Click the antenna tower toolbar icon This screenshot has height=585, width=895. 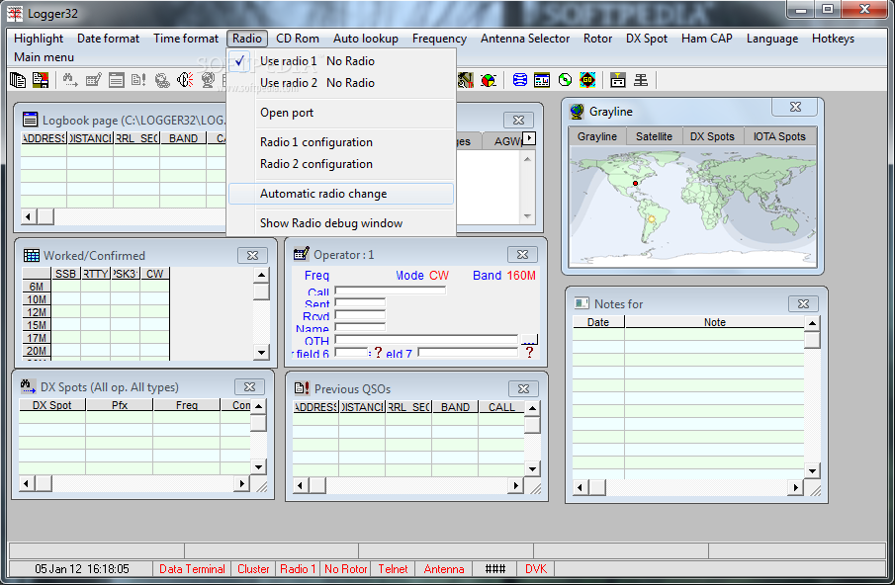coord(641,80)
